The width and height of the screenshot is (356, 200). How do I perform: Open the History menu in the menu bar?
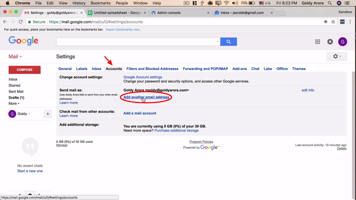click(79, 3)
